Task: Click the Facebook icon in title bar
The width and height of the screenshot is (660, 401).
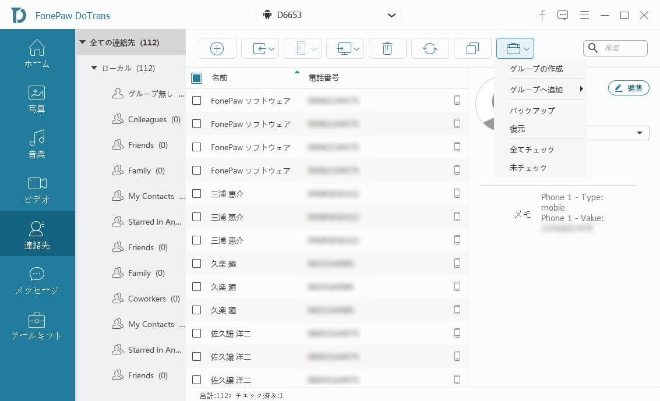Action: click(x=542, y=16)
